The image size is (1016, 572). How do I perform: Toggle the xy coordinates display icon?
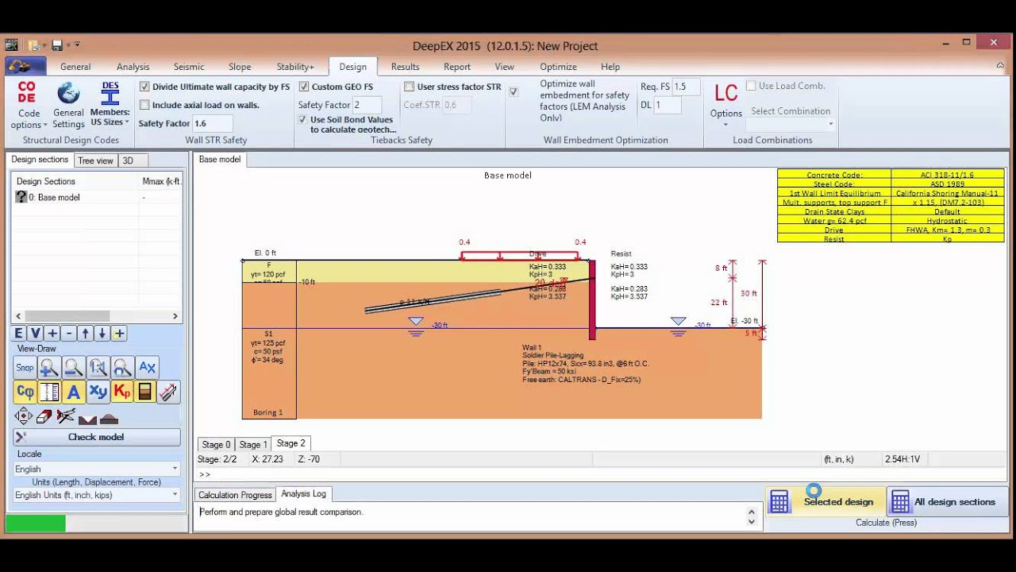tap(98, 392)
